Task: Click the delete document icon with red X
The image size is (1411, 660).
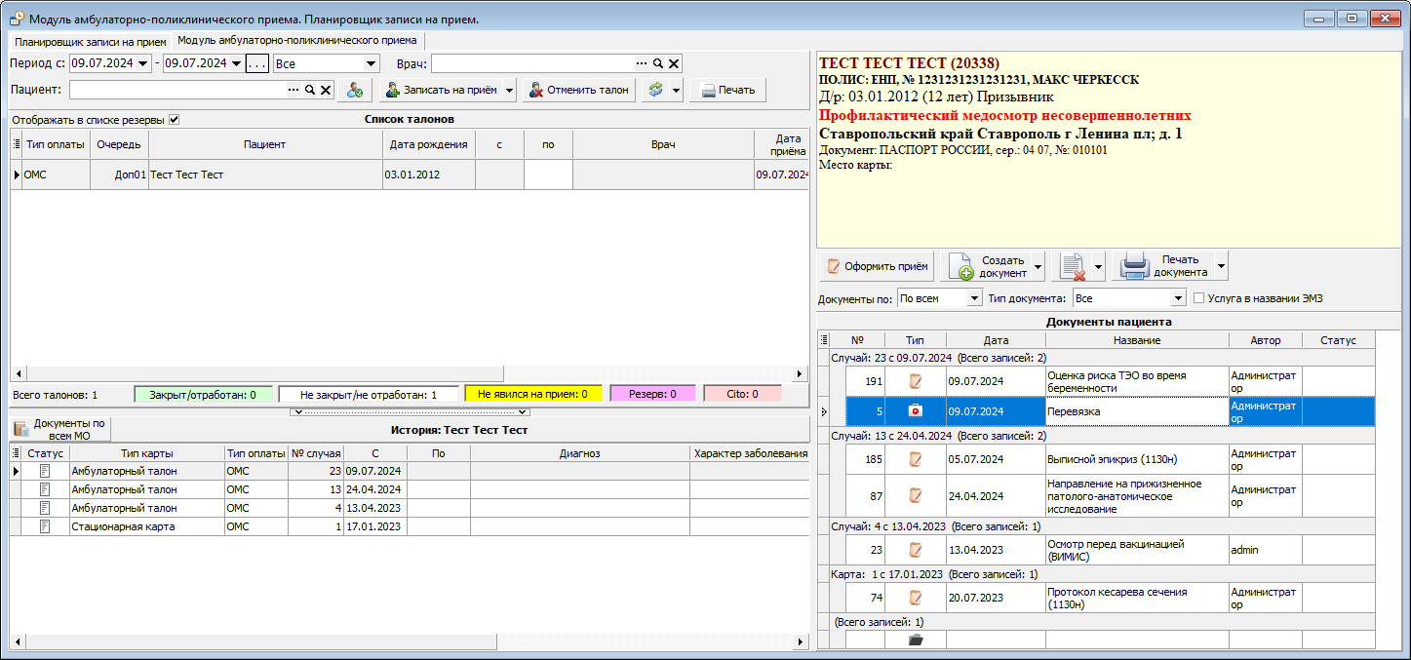Action: point(1072,266)
